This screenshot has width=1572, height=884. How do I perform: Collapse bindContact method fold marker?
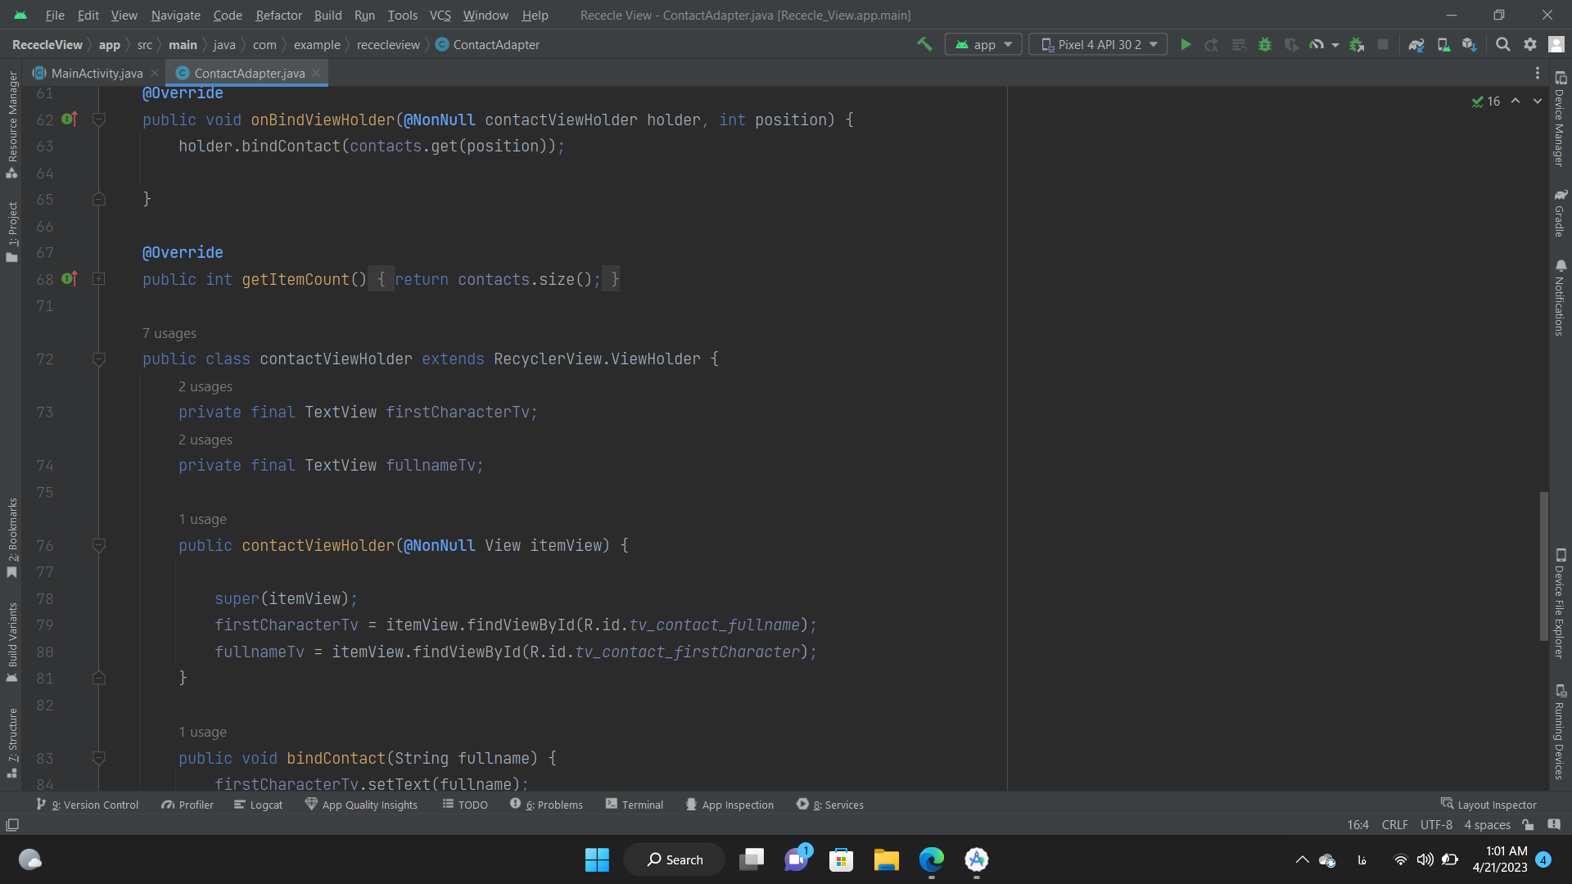coord(99,759)
